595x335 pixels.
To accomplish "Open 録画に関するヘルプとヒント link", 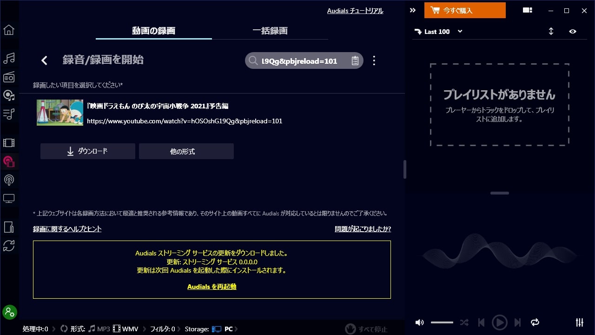I will [x=67, y=229].
